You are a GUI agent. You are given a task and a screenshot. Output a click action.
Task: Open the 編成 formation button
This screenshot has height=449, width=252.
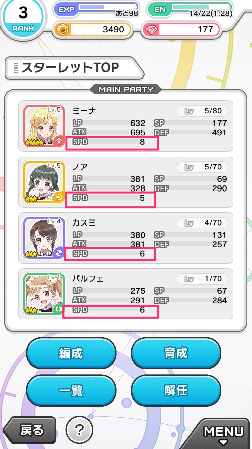point(71,353)
